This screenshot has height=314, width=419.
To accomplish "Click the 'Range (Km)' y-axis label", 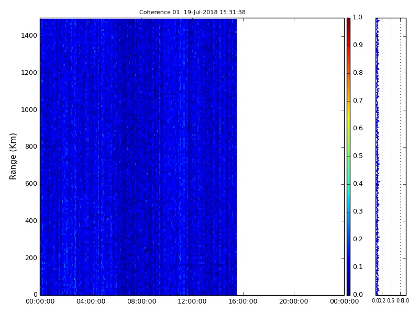I will click(x=13, y=156).
